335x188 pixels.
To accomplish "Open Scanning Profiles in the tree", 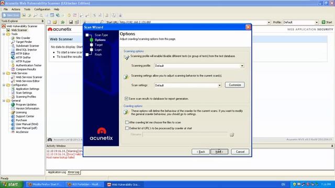I will (x=26, y=97).
